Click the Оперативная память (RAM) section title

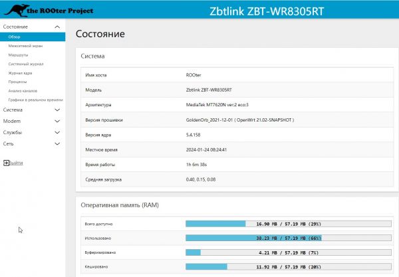[120, 205]
